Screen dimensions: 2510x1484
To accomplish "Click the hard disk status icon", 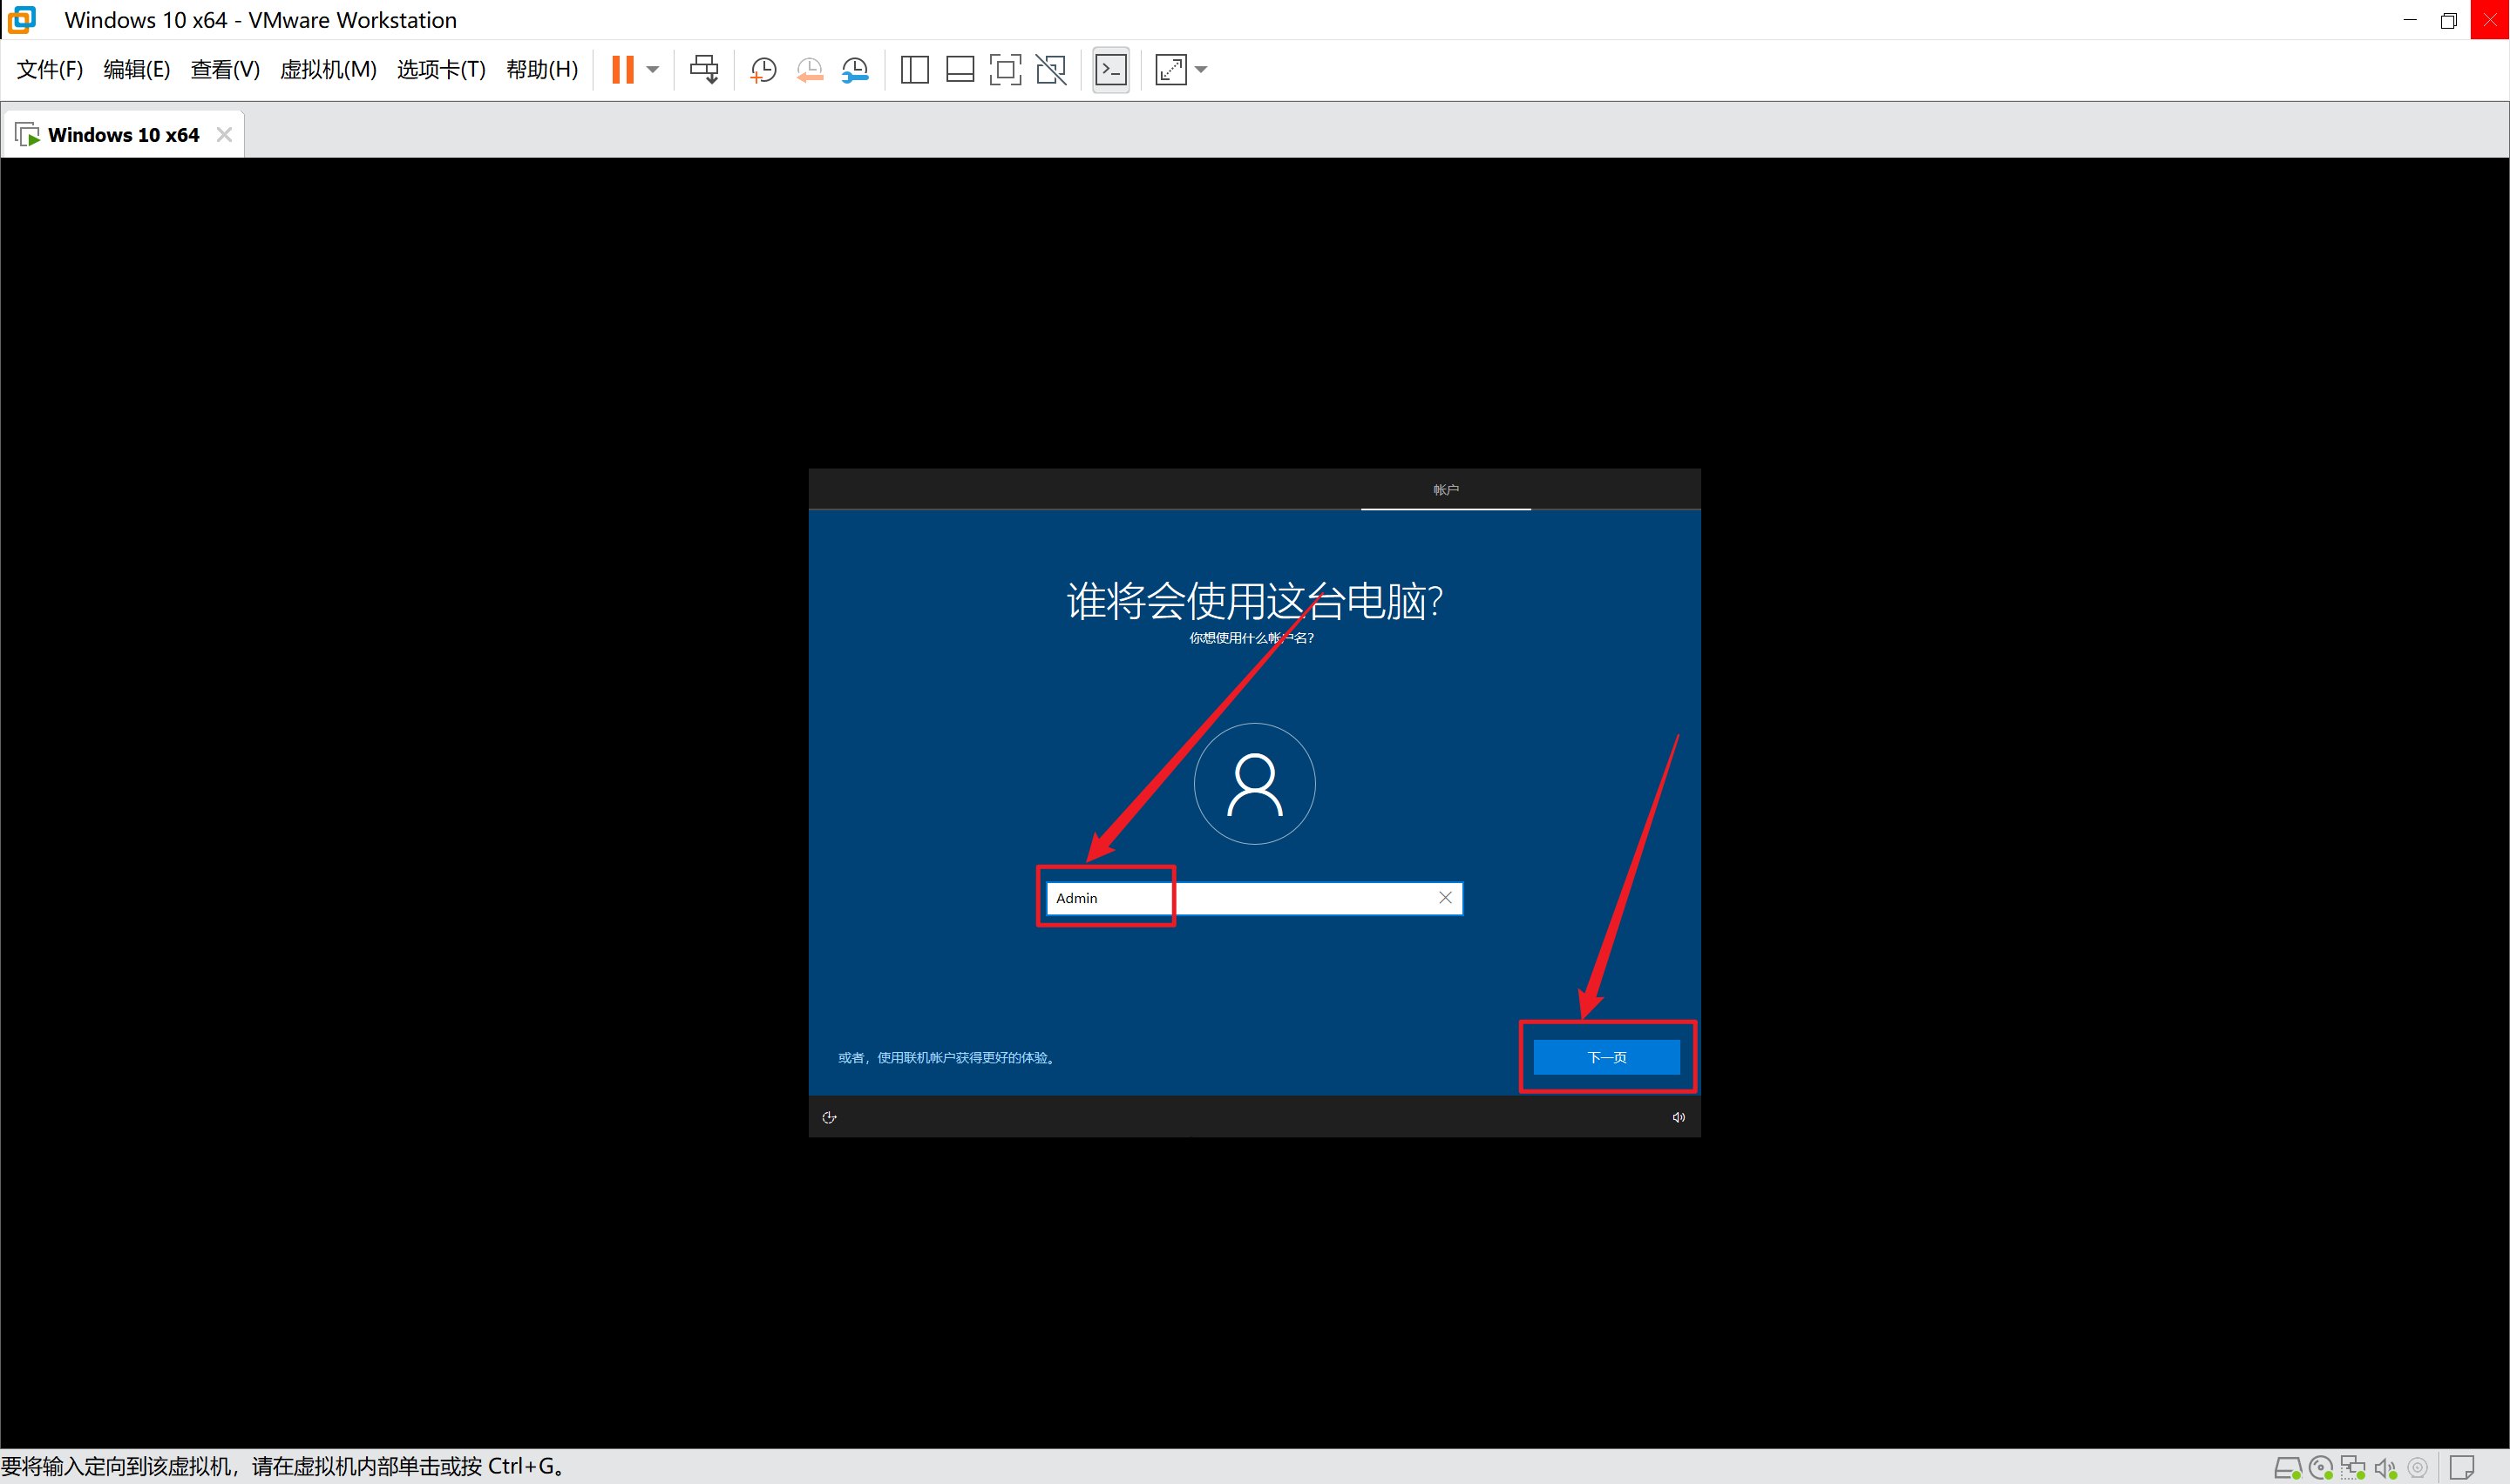I will (2286, 1467).
